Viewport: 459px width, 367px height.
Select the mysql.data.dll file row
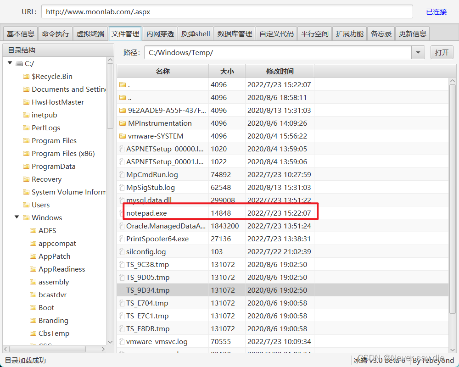pyautogui.click(x=283, y=200)
